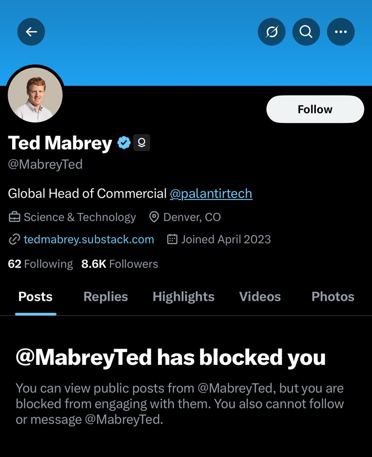Open the Videos tab
372x457 pixels.
point(260,297)
